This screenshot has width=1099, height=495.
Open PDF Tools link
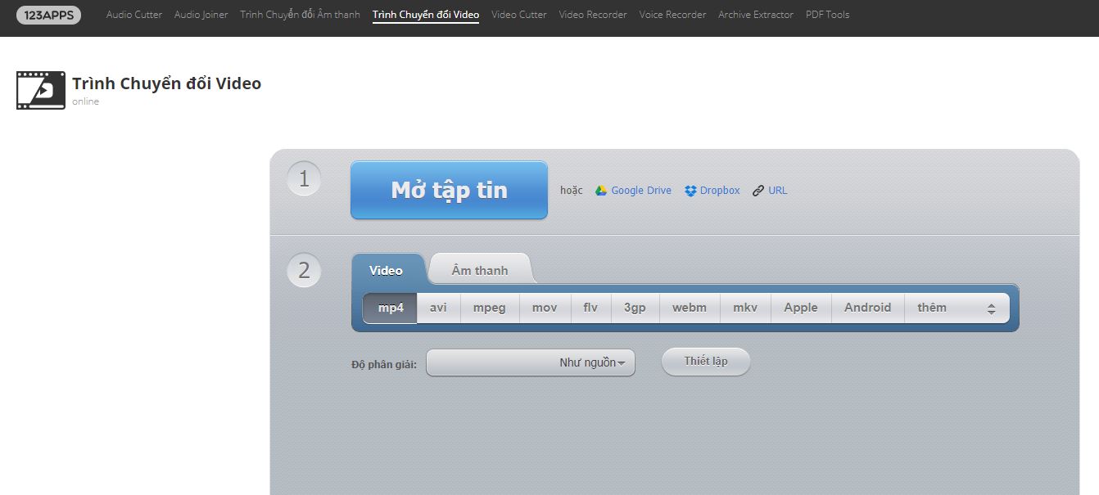[x=827, y=15]
